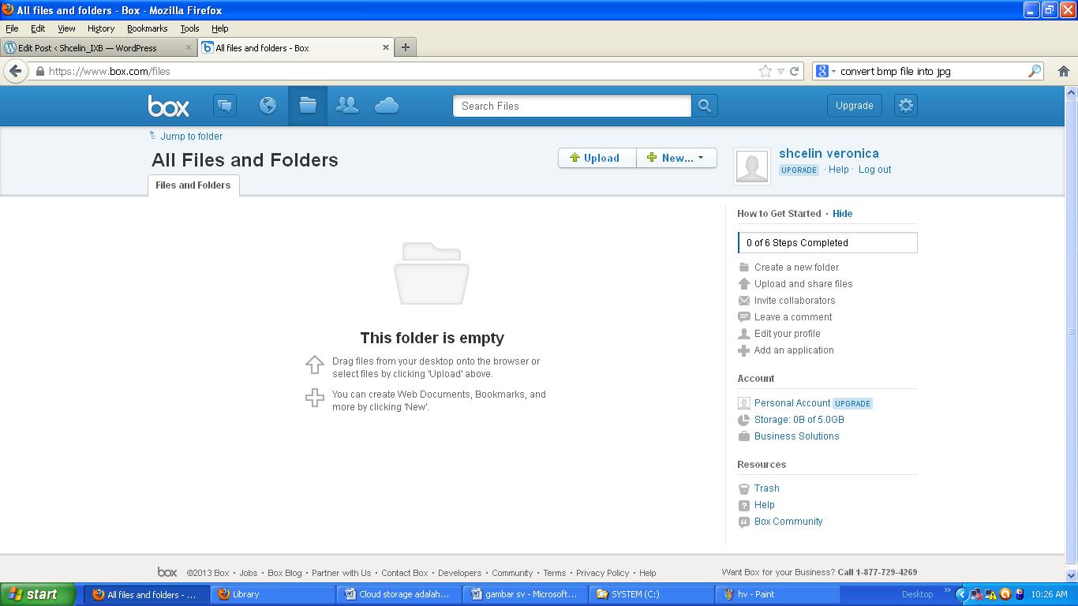Open the New... dropdown

point(676,158)
